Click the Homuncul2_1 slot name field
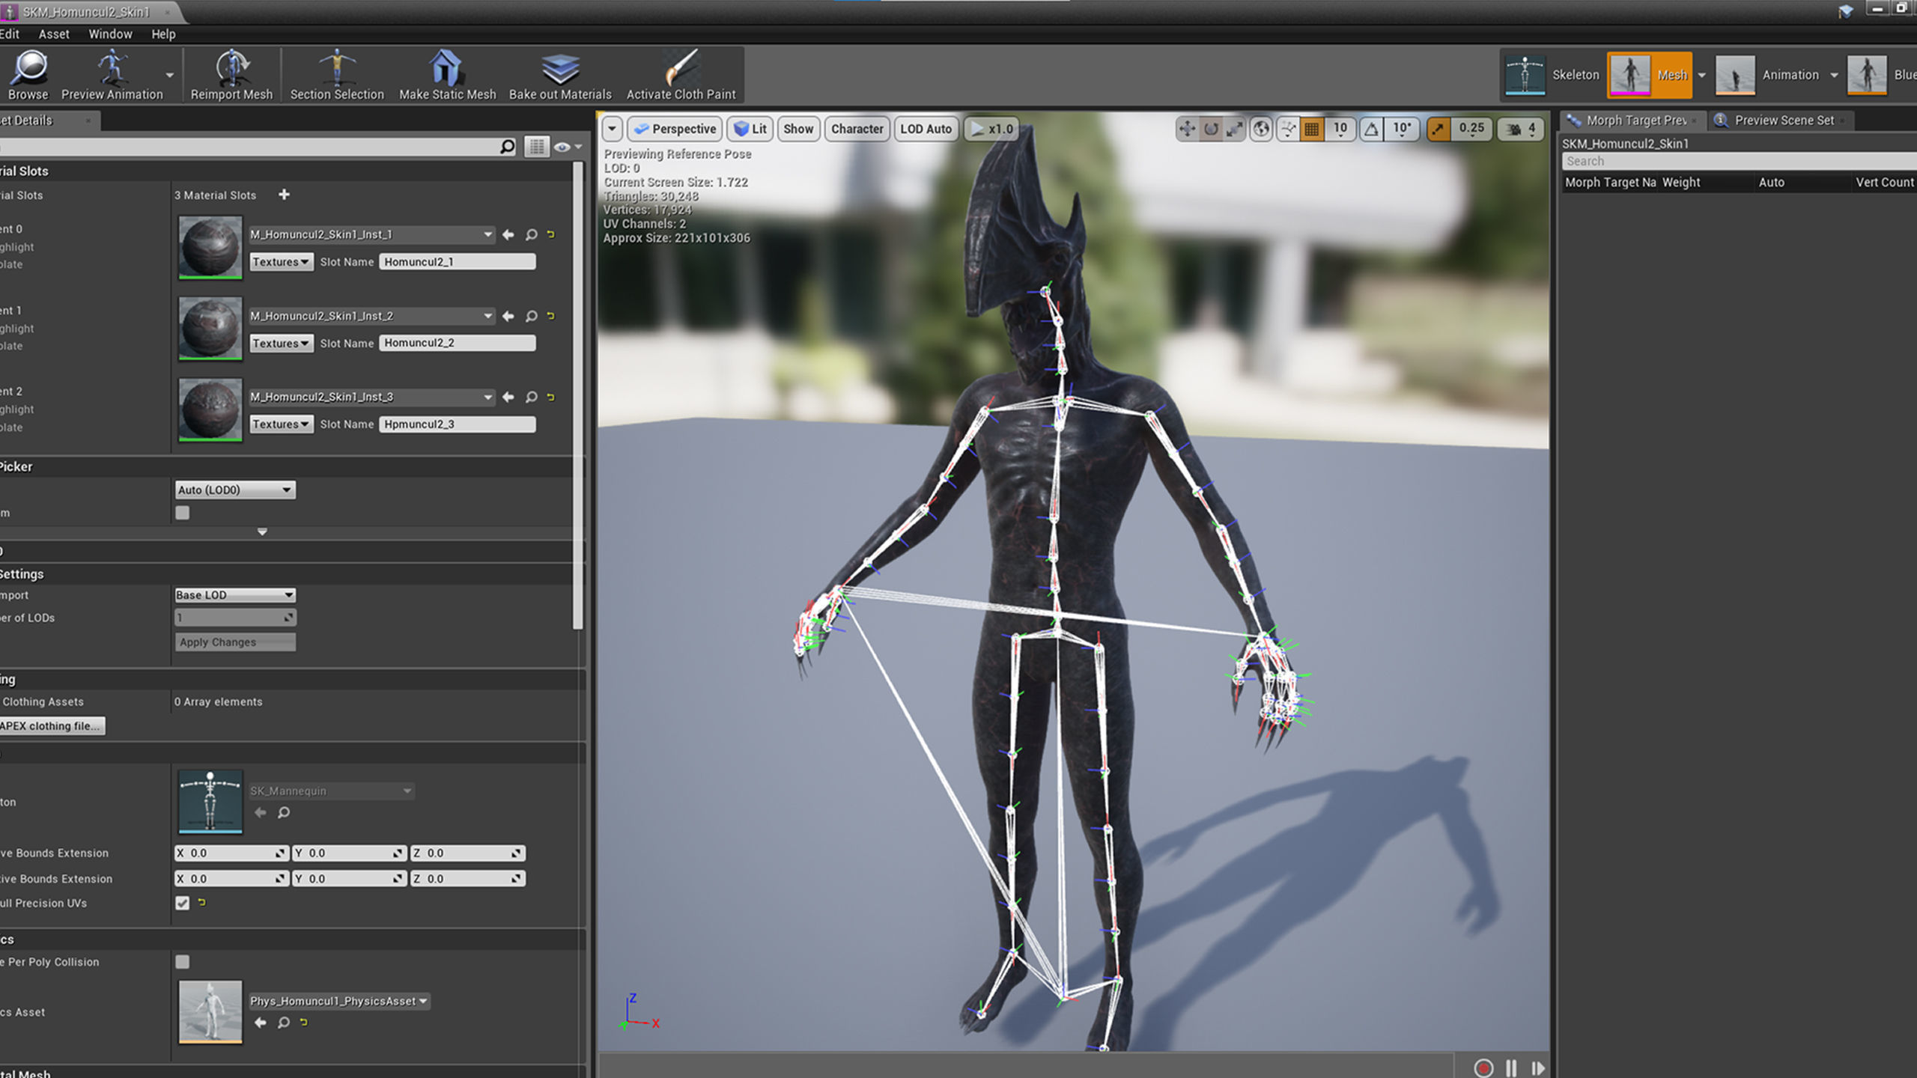 458,261
